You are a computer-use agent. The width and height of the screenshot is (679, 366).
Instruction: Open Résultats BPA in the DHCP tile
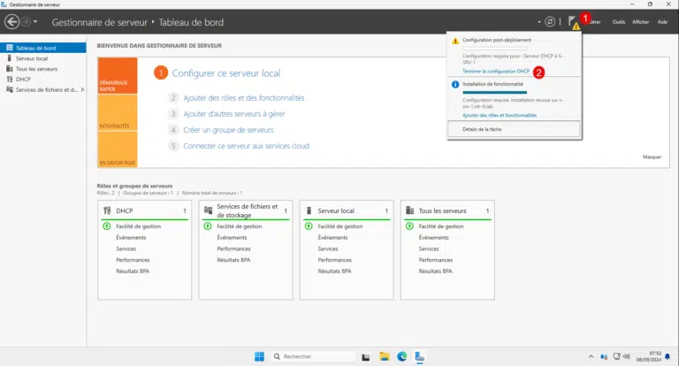tap(133, 271)
